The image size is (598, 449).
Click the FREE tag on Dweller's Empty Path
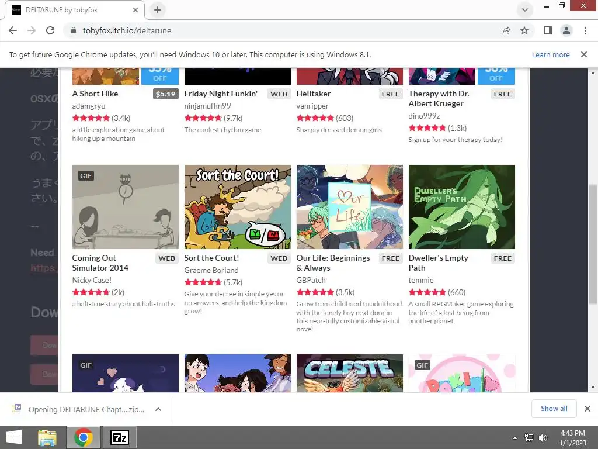503,258
